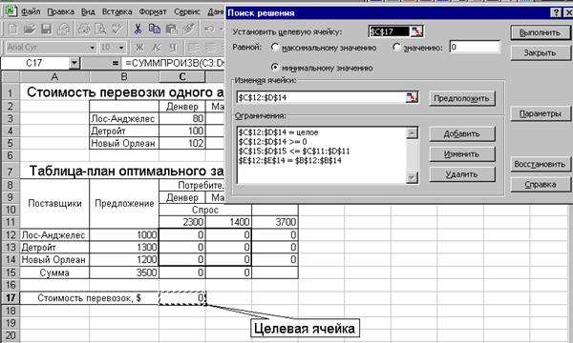
Task: Click the equals sign edit formula button
Action: pyautogui.click(x=116, y=64)
